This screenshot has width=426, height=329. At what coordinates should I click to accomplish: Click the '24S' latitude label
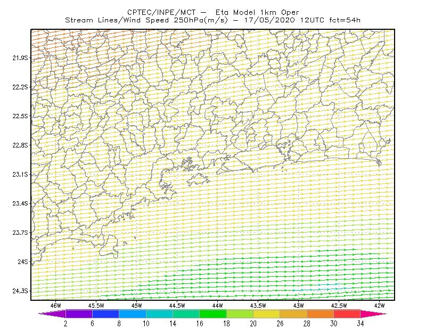click(x=23, y=261)
